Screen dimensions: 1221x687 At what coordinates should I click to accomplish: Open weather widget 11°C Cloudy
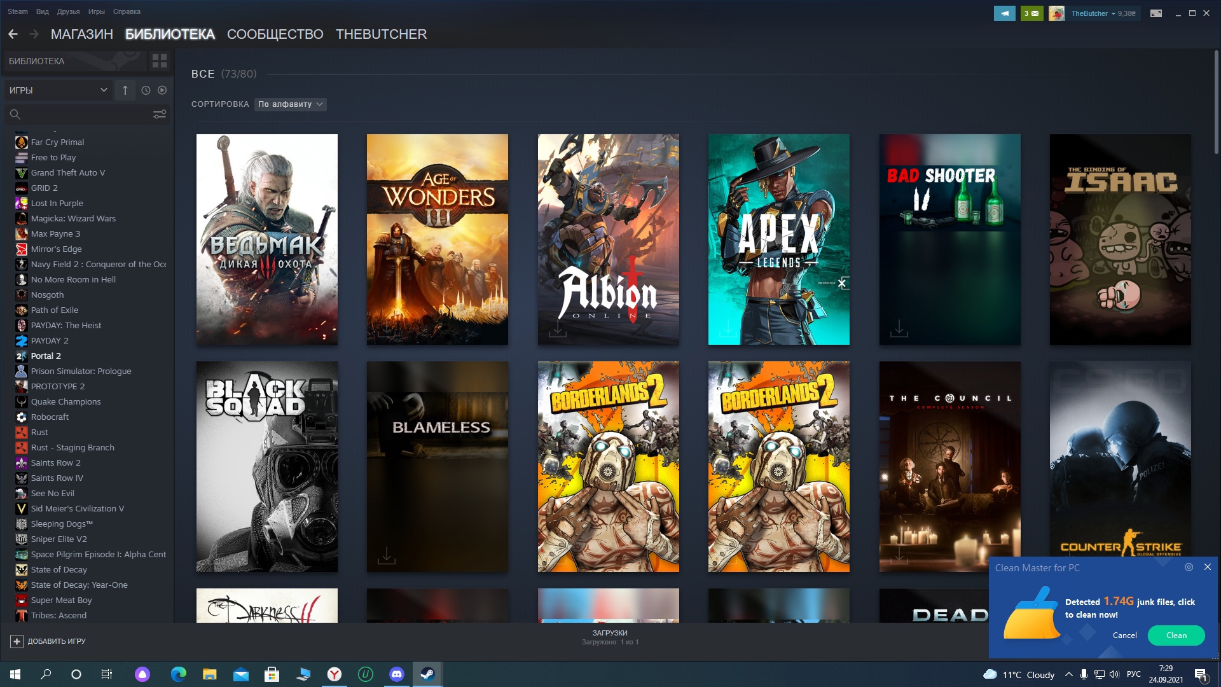(1019, 674)
